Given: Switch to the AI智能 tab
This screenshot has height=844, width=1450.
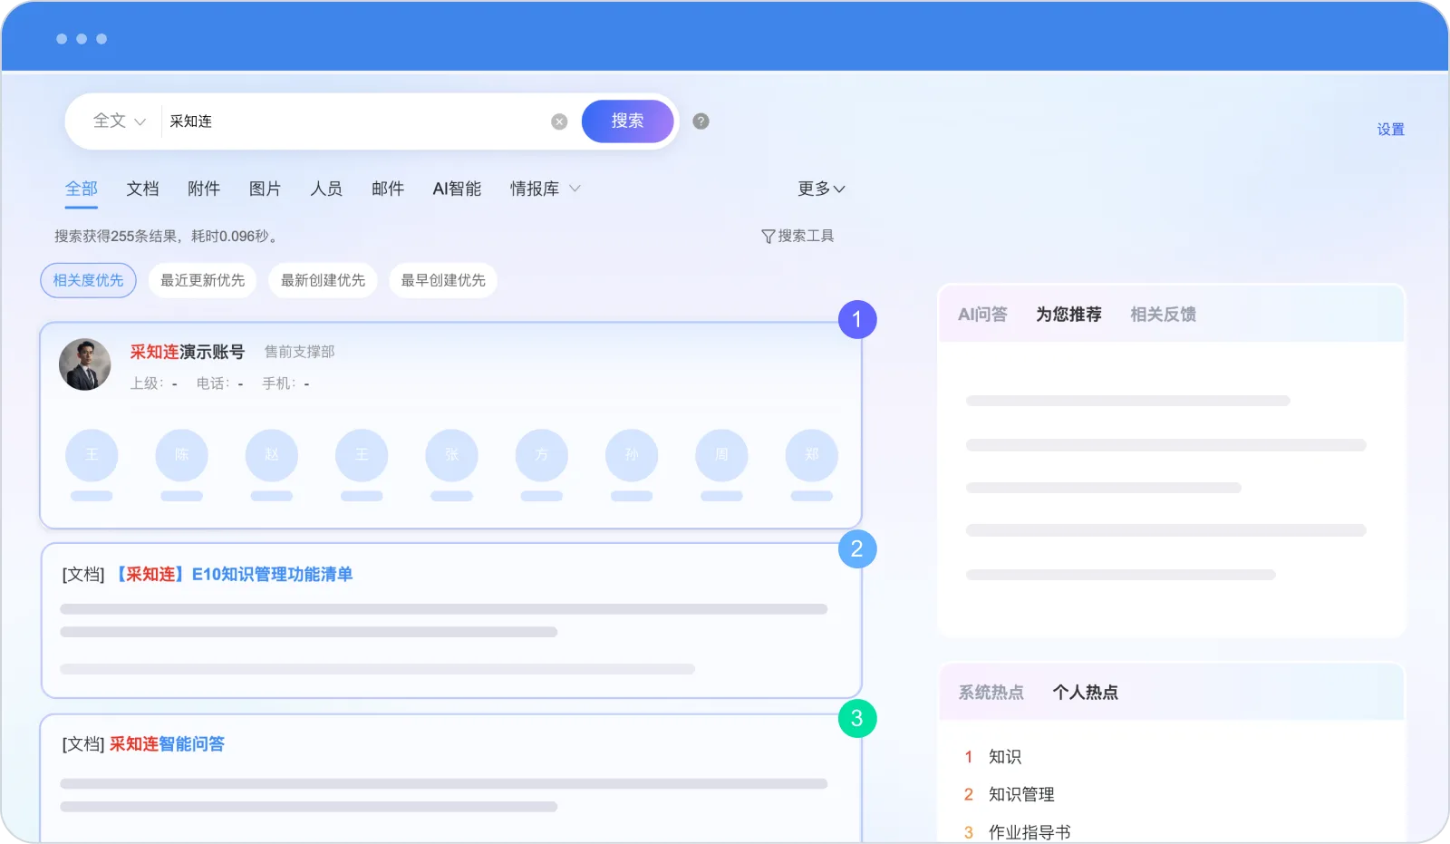Looking at the screenshot, I should [x=457, y=189].
